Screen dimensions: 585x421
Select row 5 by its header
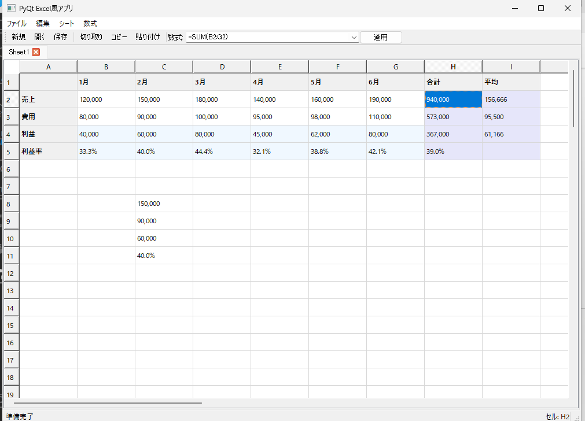(10, 152)
